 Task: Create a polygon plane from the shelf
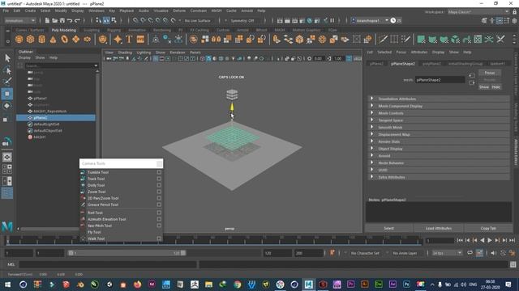(x=75, y=40)
